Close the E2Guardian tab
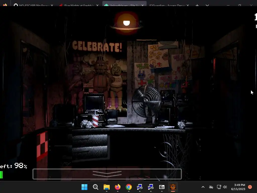The width and height of the screenshot is (257, 193). [188, 5]
